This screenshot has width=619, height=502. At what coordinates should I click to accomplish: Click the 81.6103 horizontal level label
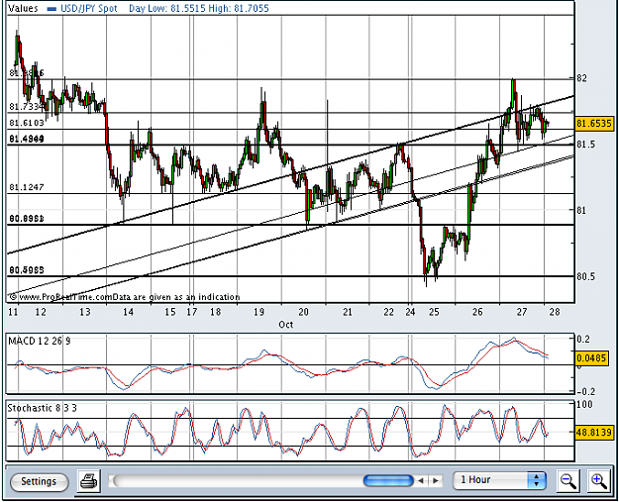[27, 123]
